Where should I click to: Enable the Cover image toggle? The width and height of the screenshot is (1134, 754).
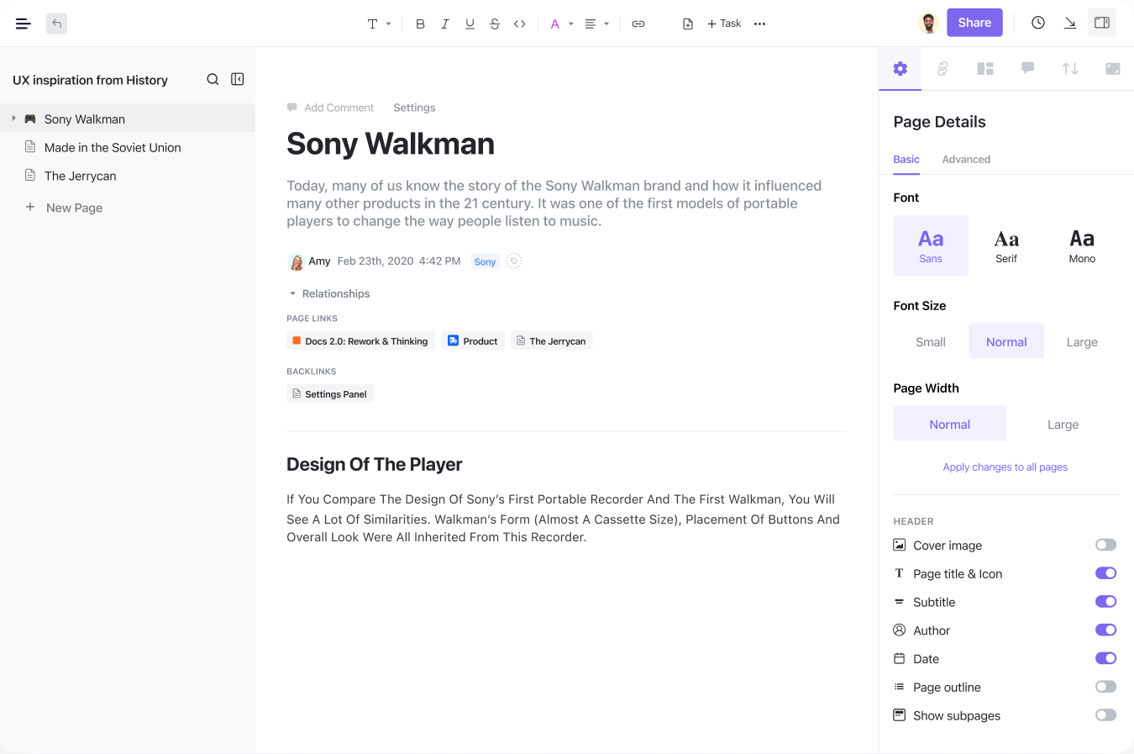1105,545
